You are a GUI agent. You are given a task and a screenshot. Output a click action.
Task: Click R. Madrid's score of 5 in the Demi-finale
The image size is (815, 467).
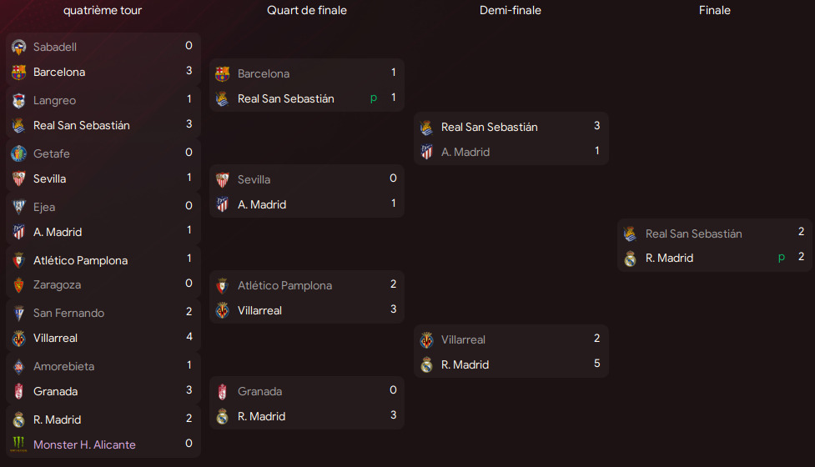pos(597,364)
